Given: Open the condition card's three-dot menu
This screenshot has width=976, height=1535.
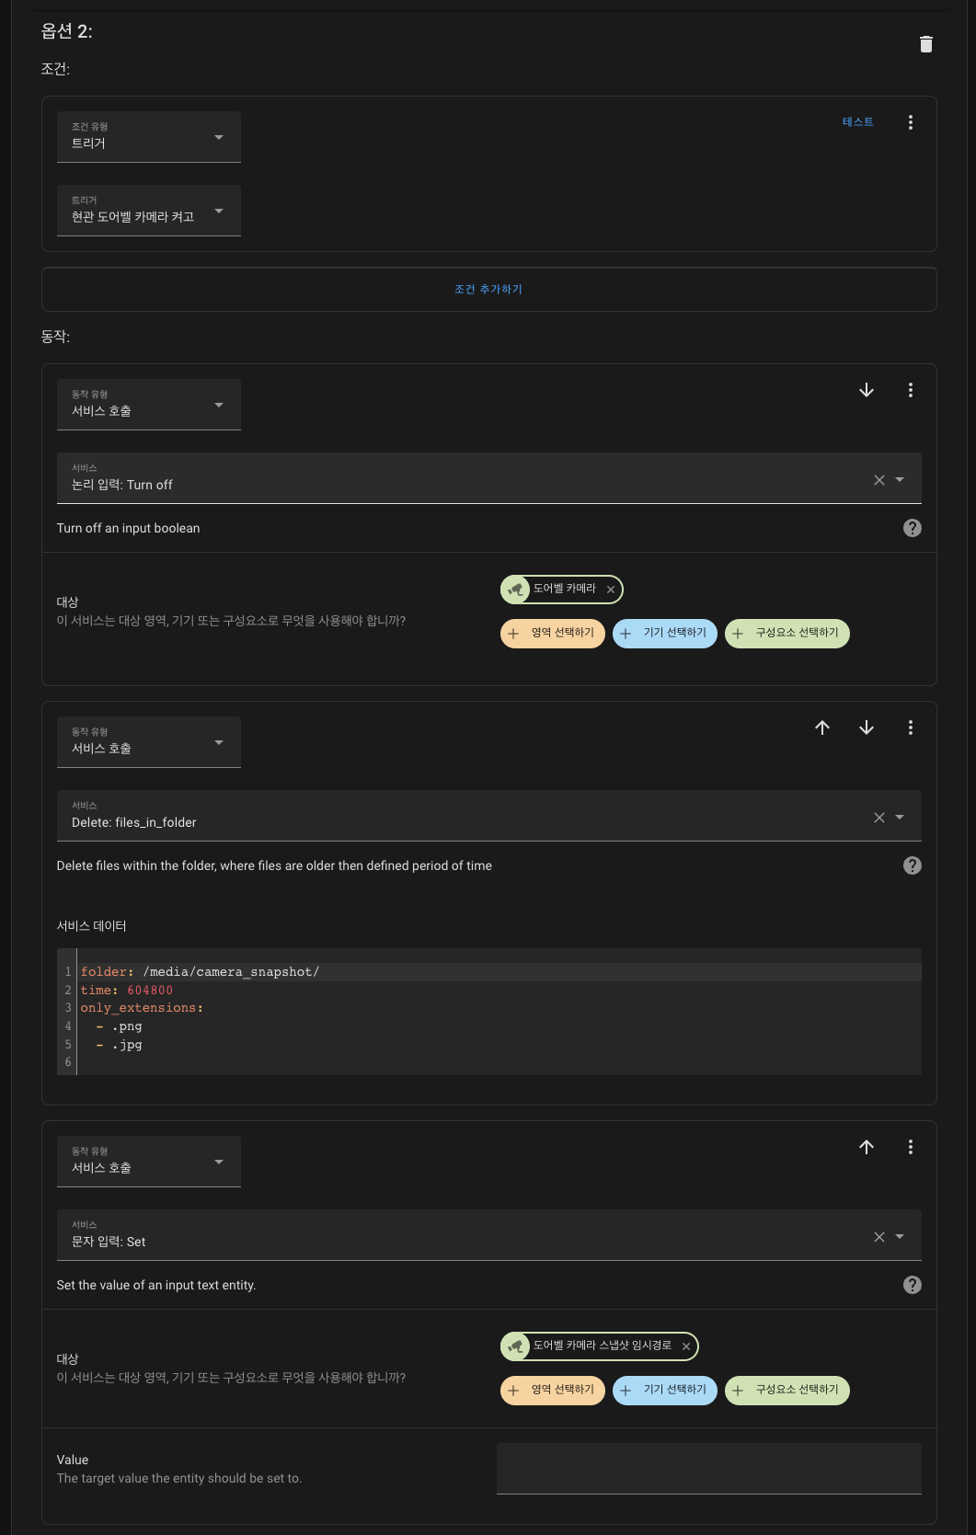Looking at the screenshot, I should point(910,122).
